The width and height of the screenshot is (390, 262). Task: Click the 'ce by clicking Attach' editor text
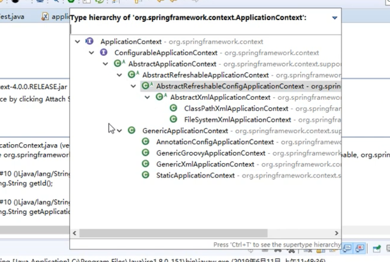pos(35,99)
